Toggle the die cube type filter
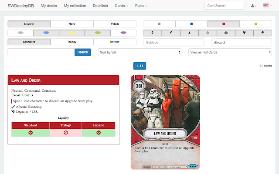The height and width of the screenshot is (174, 279). [x=208, y=33]
